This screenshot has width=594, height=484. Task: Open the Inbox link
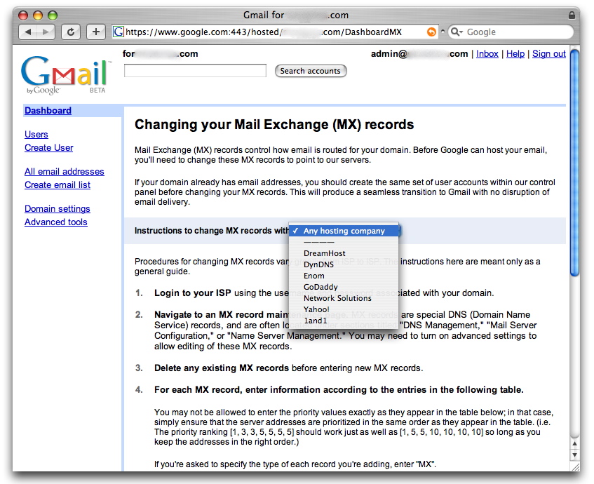[x=487, y=54]
